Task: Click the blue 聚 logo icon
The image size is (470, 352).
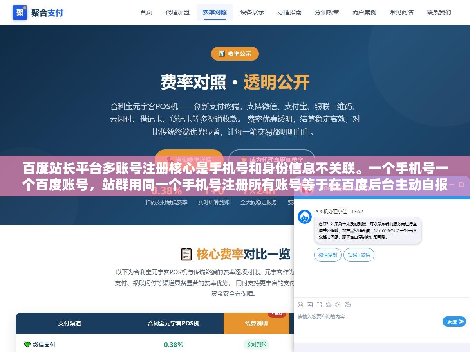Action: point(20,13)
